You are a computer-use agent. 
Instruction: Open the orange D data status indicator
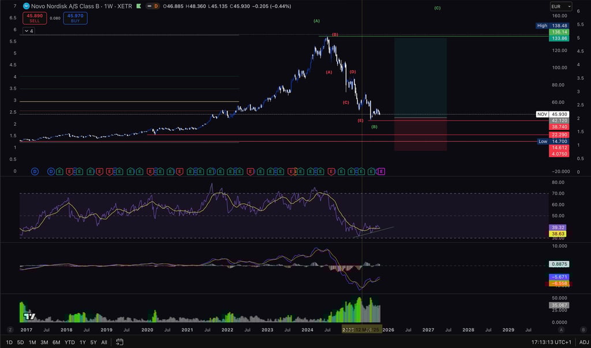coord(156,6)
